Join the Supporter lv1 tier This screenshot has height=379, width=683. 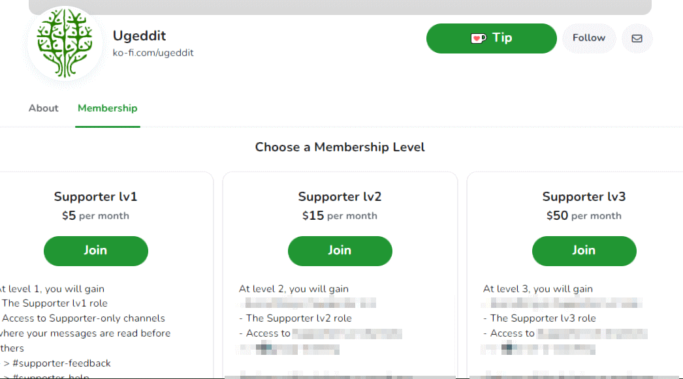click(95, 250)
